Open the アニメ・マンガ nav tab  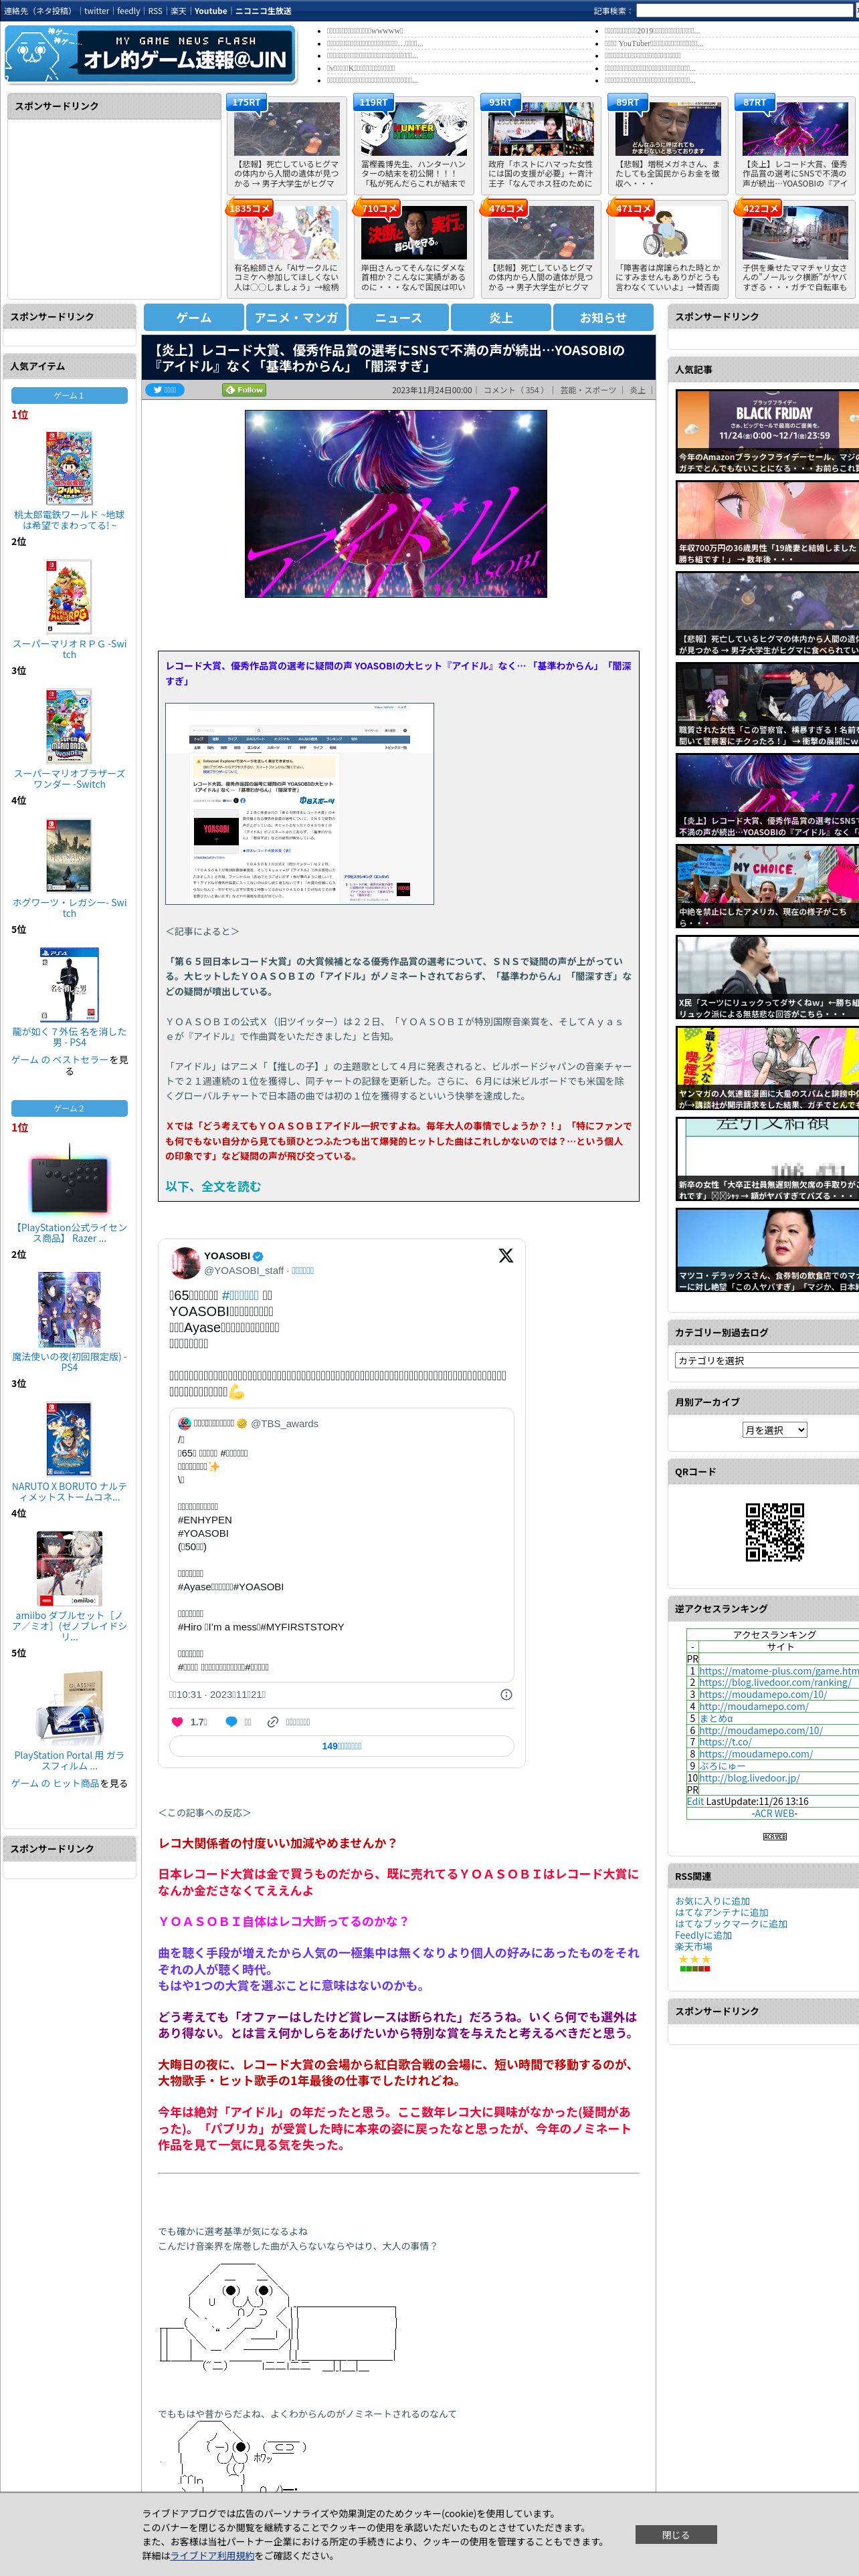pyautogui.click(x=296, y=317)
